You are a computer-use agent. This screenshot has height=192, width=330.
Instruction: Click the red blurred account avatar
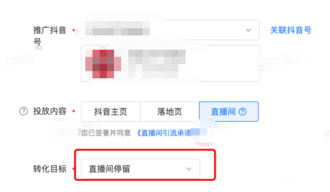[x=103, y=64]
